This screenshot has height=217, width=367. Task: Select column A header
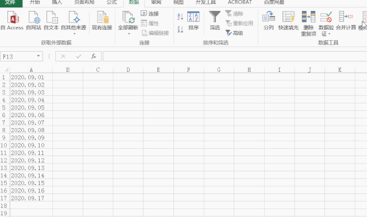31,69
